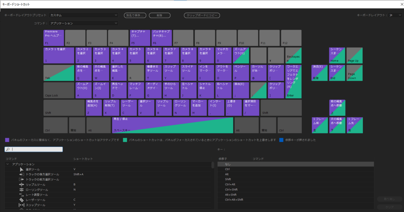Click into the command search field
Image resolution: width=404 pixels, height=212 pixels.
coord(34,149)
